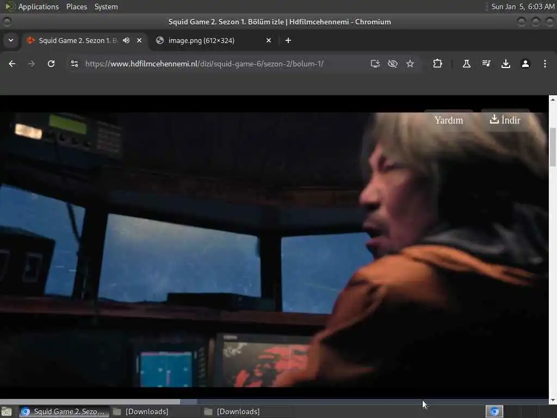Open the Places menu
This screenshot has height=418, width=557.
(x=76, y=7)
